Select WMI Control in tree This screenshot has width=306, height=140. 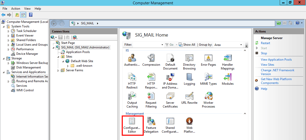coord(25,90)
